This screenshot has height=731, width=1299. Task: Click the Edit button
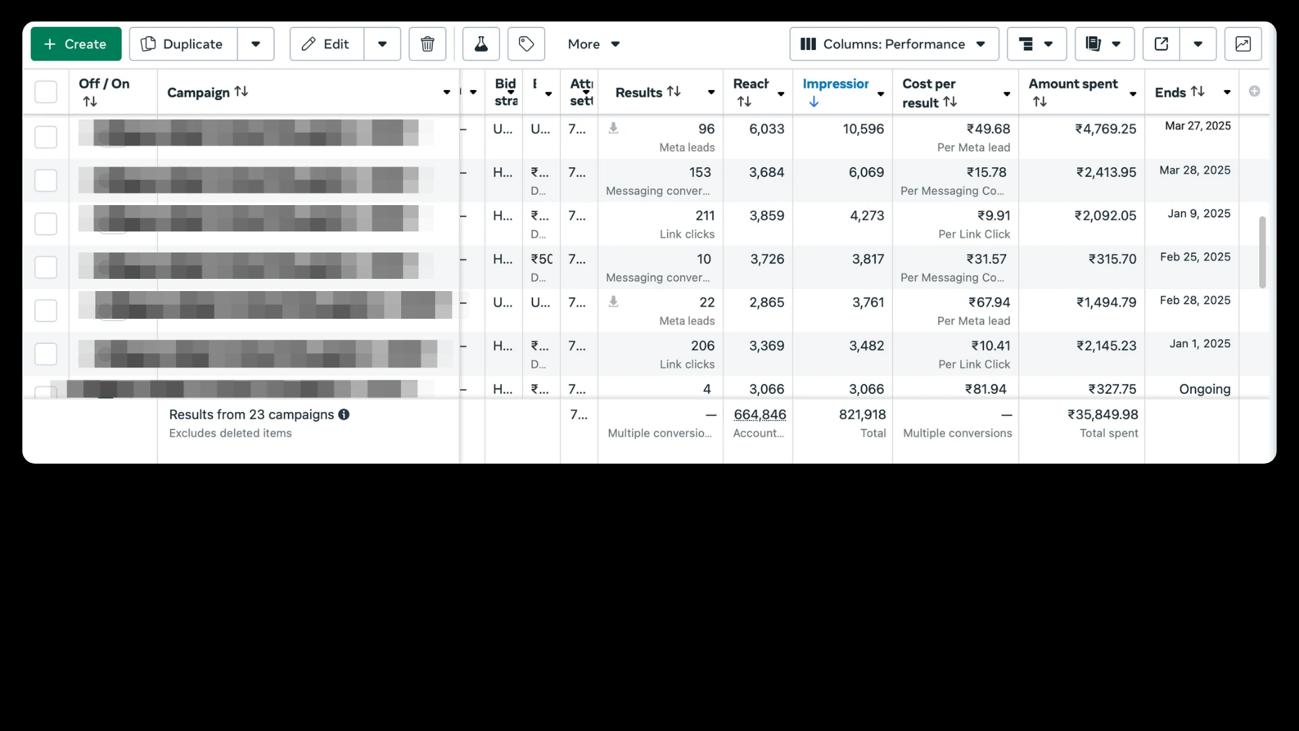click(x=327, y=44)
